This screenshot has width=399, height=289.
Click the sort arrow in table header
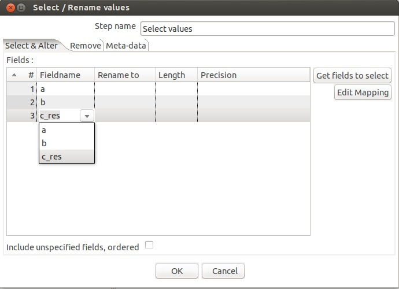14,75
